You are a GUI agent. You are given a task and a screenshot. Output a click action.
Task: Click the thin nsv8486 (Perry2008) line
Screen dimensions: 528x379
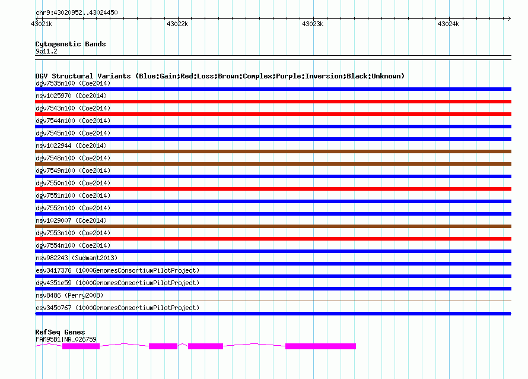[273, 301]
